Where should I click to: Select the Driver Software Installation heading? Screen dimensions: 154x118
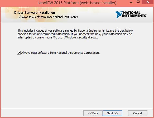click(x=35, y=13)
